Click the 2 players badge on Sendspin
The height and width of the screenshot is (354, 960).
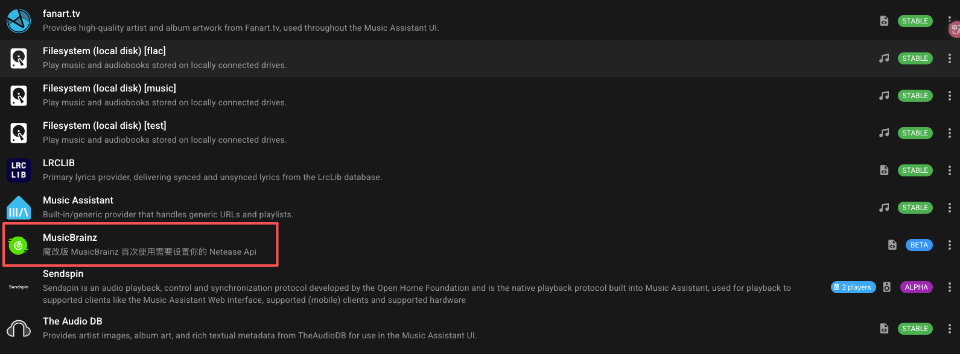(x=853, y=287)
